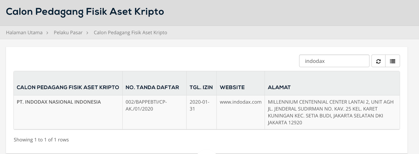The image size is (419, 154).
Task: Click the registration number 002/BAPPEBTI/CP-AK./01/2020 cell
Action: [x=146, y=105]
